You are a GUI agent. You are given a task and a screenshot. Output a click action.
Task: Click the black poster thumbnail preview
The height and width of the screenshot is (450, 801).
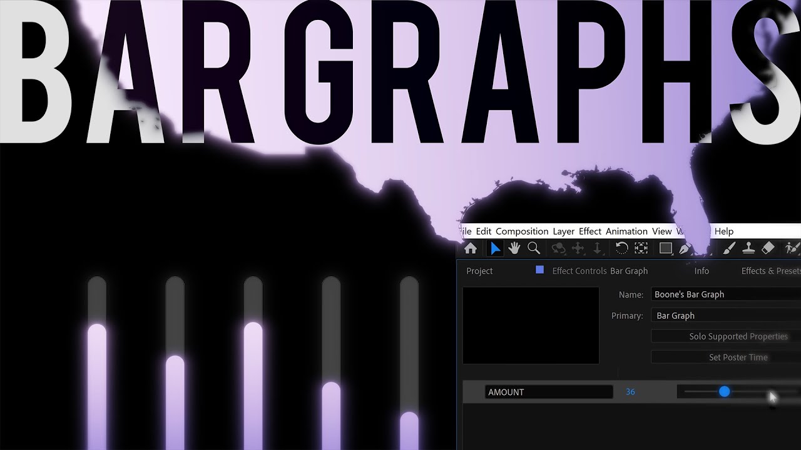coord(531,325)
